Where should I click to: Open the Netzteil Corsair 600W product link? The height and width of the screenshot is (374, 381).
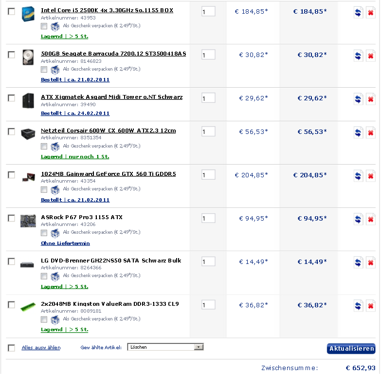click(x=108, y=131)
